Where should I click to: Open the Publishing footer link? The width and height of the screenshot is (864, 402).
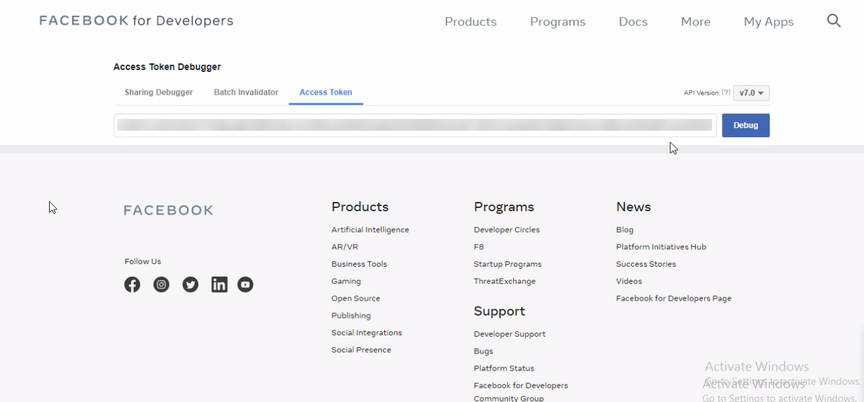[x=351, y=315]
